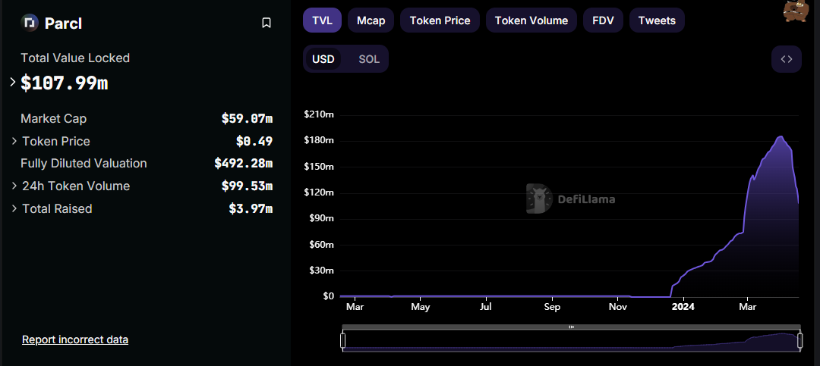Click the $60m y-axis label
This screenshot has width=820, height=366.
[x=320, y=244]
